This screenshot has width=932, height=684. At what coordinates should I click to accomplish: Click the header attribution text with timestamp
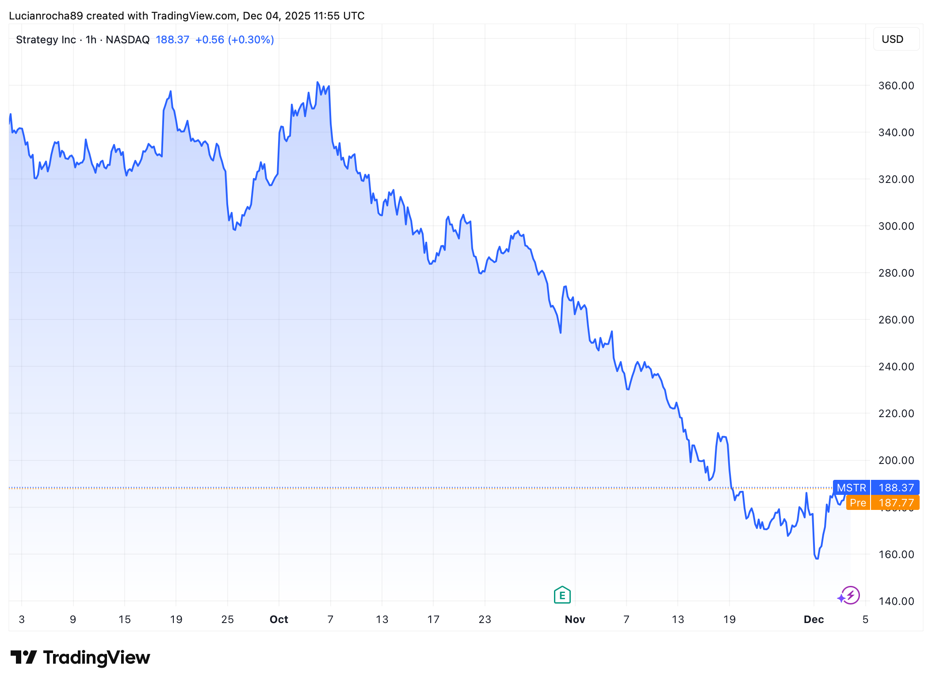pos(187,16)
